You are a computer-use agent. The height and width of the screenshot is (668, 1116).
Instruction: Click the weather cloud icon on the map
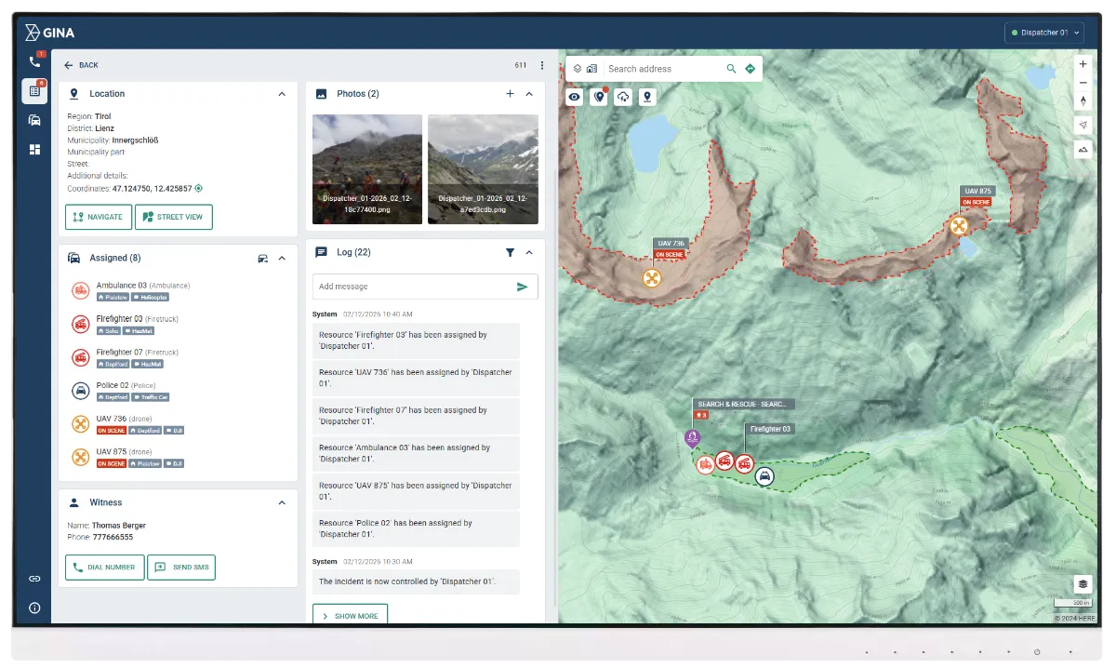tap(623, 97)
